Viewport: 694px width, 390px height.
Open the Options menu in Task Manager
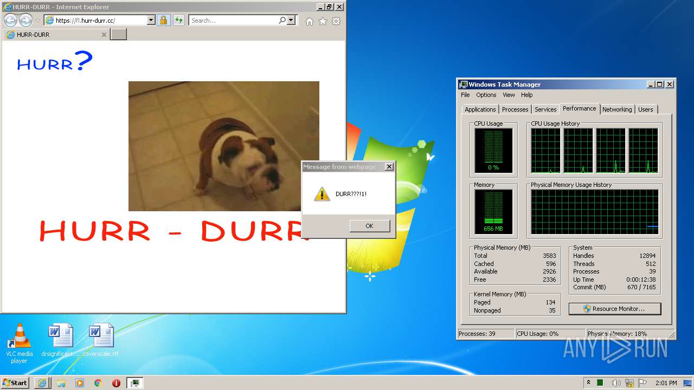(486, 95)
